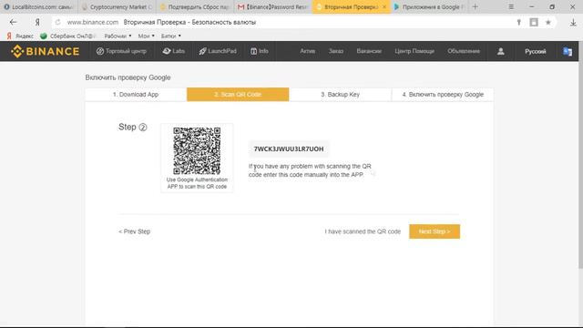
Task: Expand the Мои bookmarks folder
Action: [146, 36]
